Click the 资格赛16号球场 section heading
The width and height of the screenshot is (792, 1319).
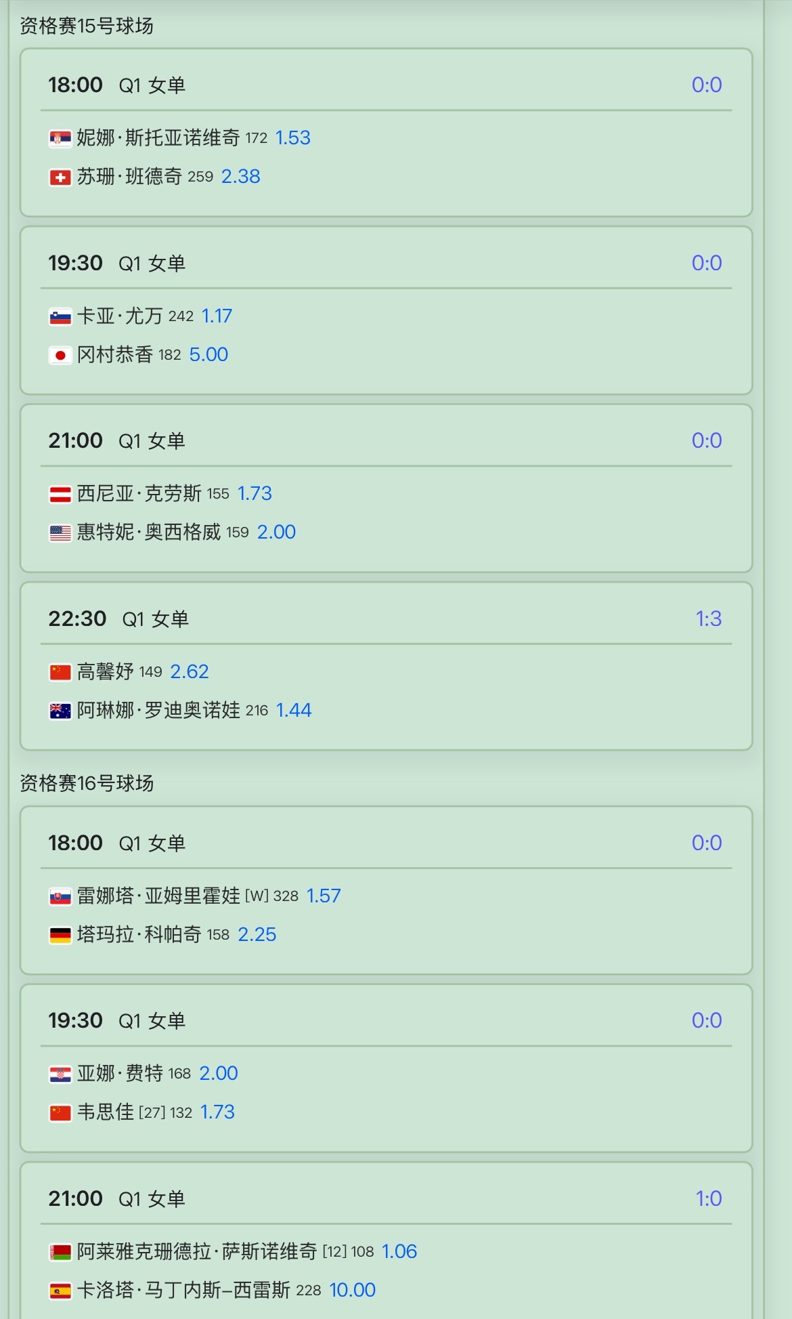tap(87, 784)
